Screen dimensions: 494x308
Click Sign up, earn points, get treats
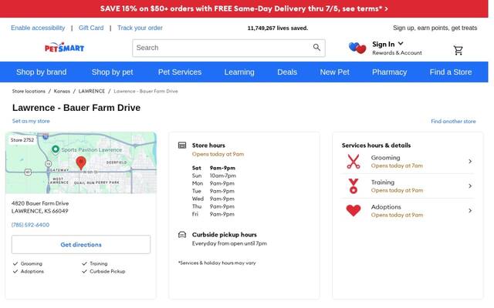pyautogui.click(x=435, y=28)
